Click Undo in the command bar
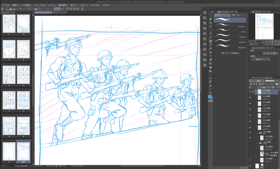This screenshot has height=169, width=280. [21, 9]
